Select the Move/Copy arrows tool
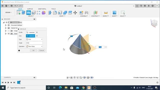 pyautogui.click(x=75, y=13)
